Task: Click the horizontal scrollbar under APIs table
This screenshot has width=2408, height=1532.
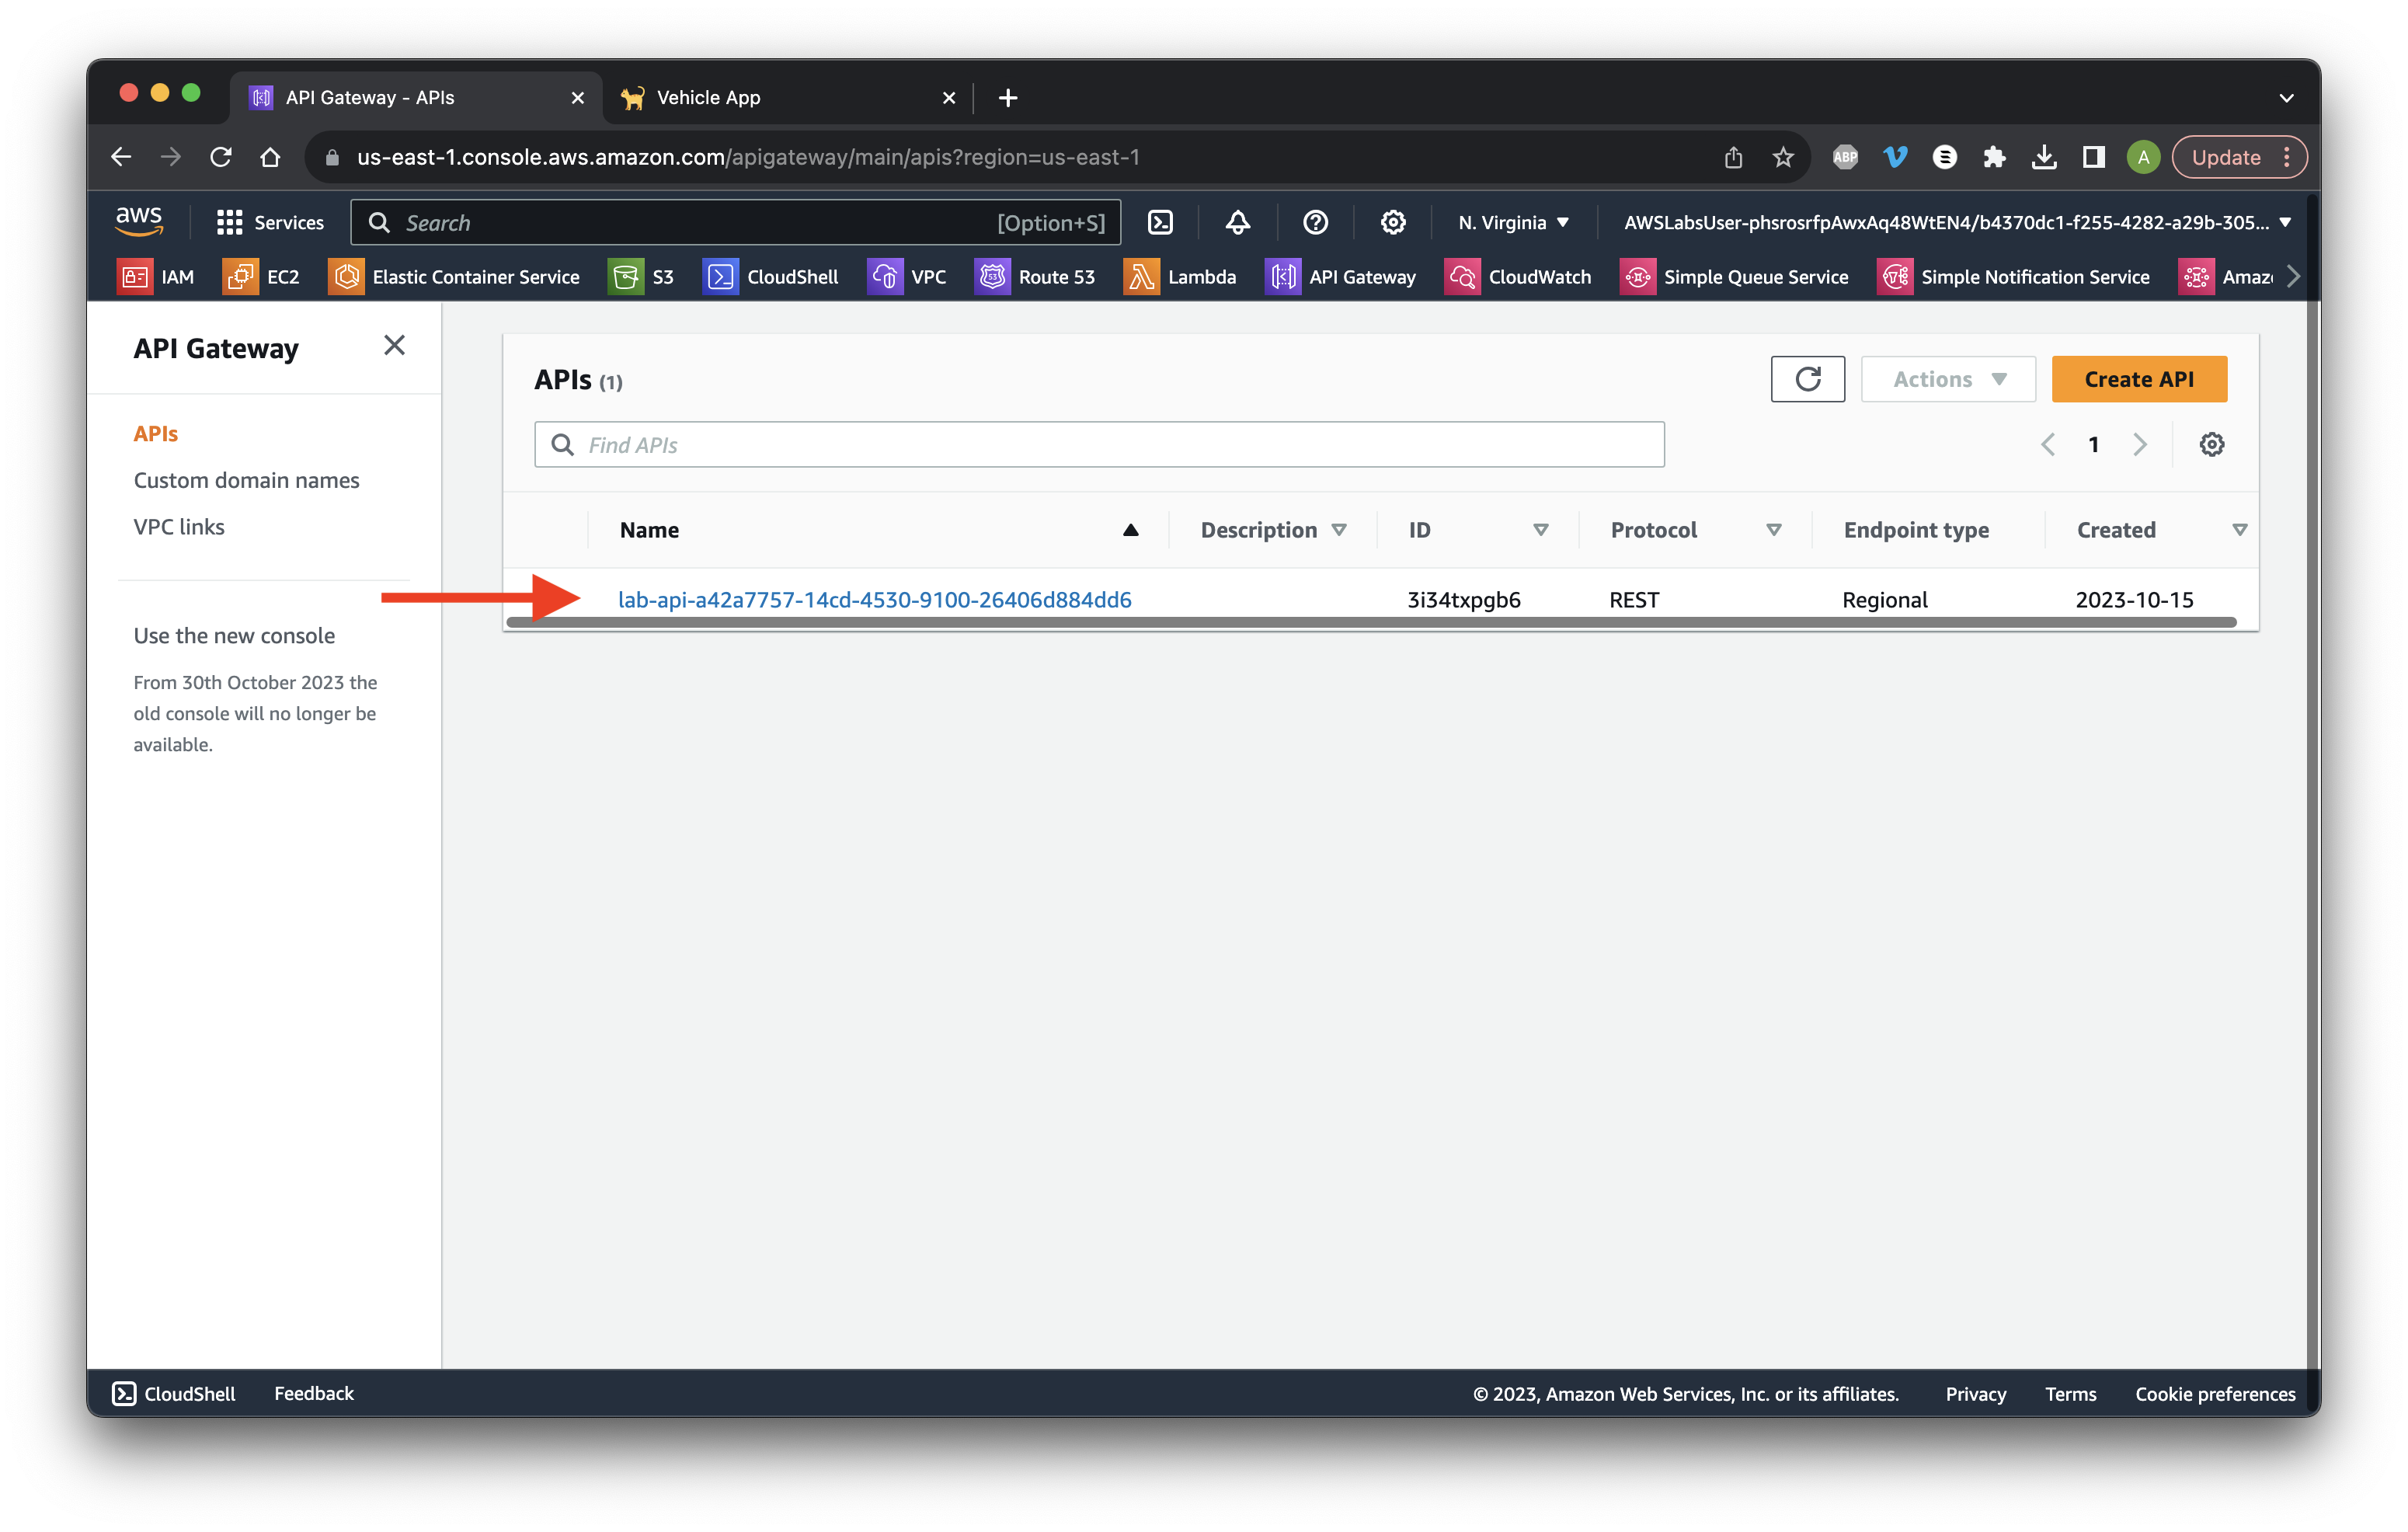Action: pos(1371,622)
